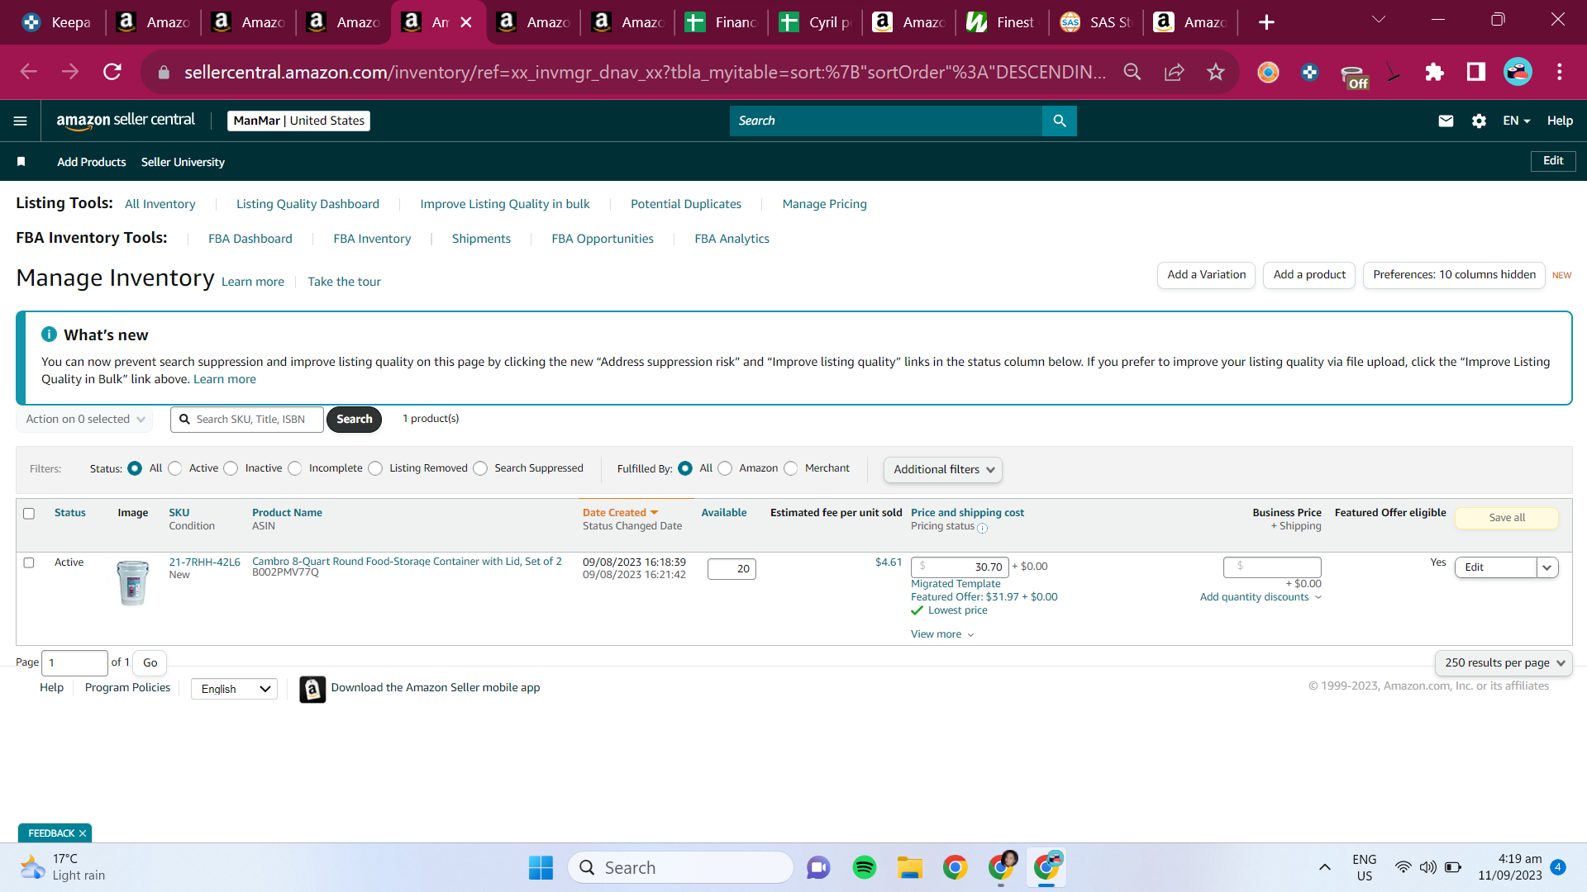Click the Take the tour link
Screen dimensions: 1587x892
tap(344, 282)
